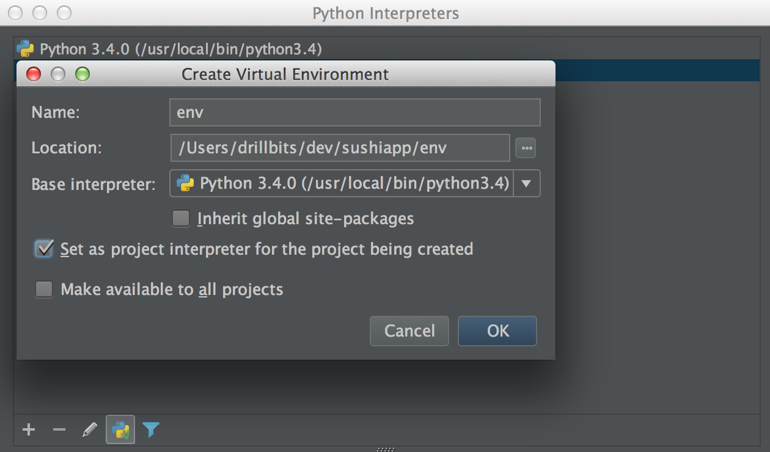Click the Location path text field
Image resolution: width=770 pixels, height=452 pixels.
[340, 147]
